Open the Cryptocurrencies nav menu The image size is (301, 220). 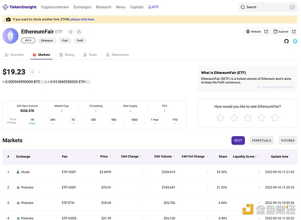55,7
